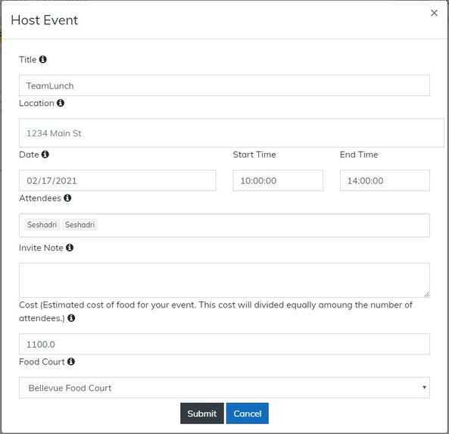Image resolution: width=449 pixels, height=434 pixels.
Task: Click the info icon next to Title
Action: pyautogui.click(x=43, y=59)
